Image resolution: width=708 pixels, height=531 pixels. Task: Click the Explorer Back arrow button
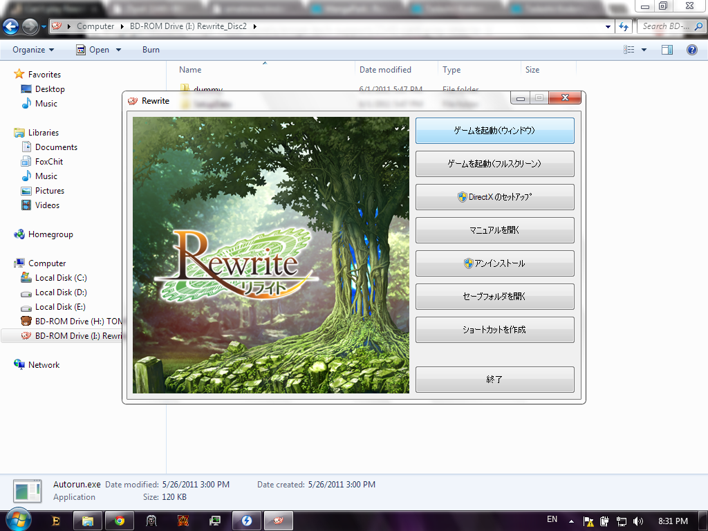(x=10, y=26)
